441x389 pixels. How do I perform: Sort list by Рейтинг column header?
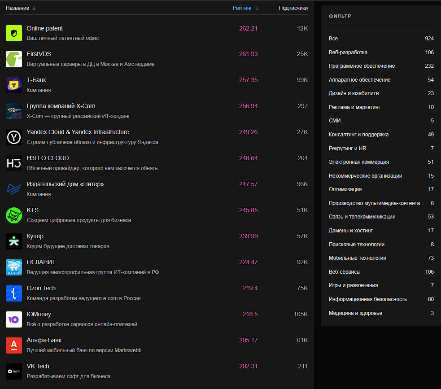(242, 8)
